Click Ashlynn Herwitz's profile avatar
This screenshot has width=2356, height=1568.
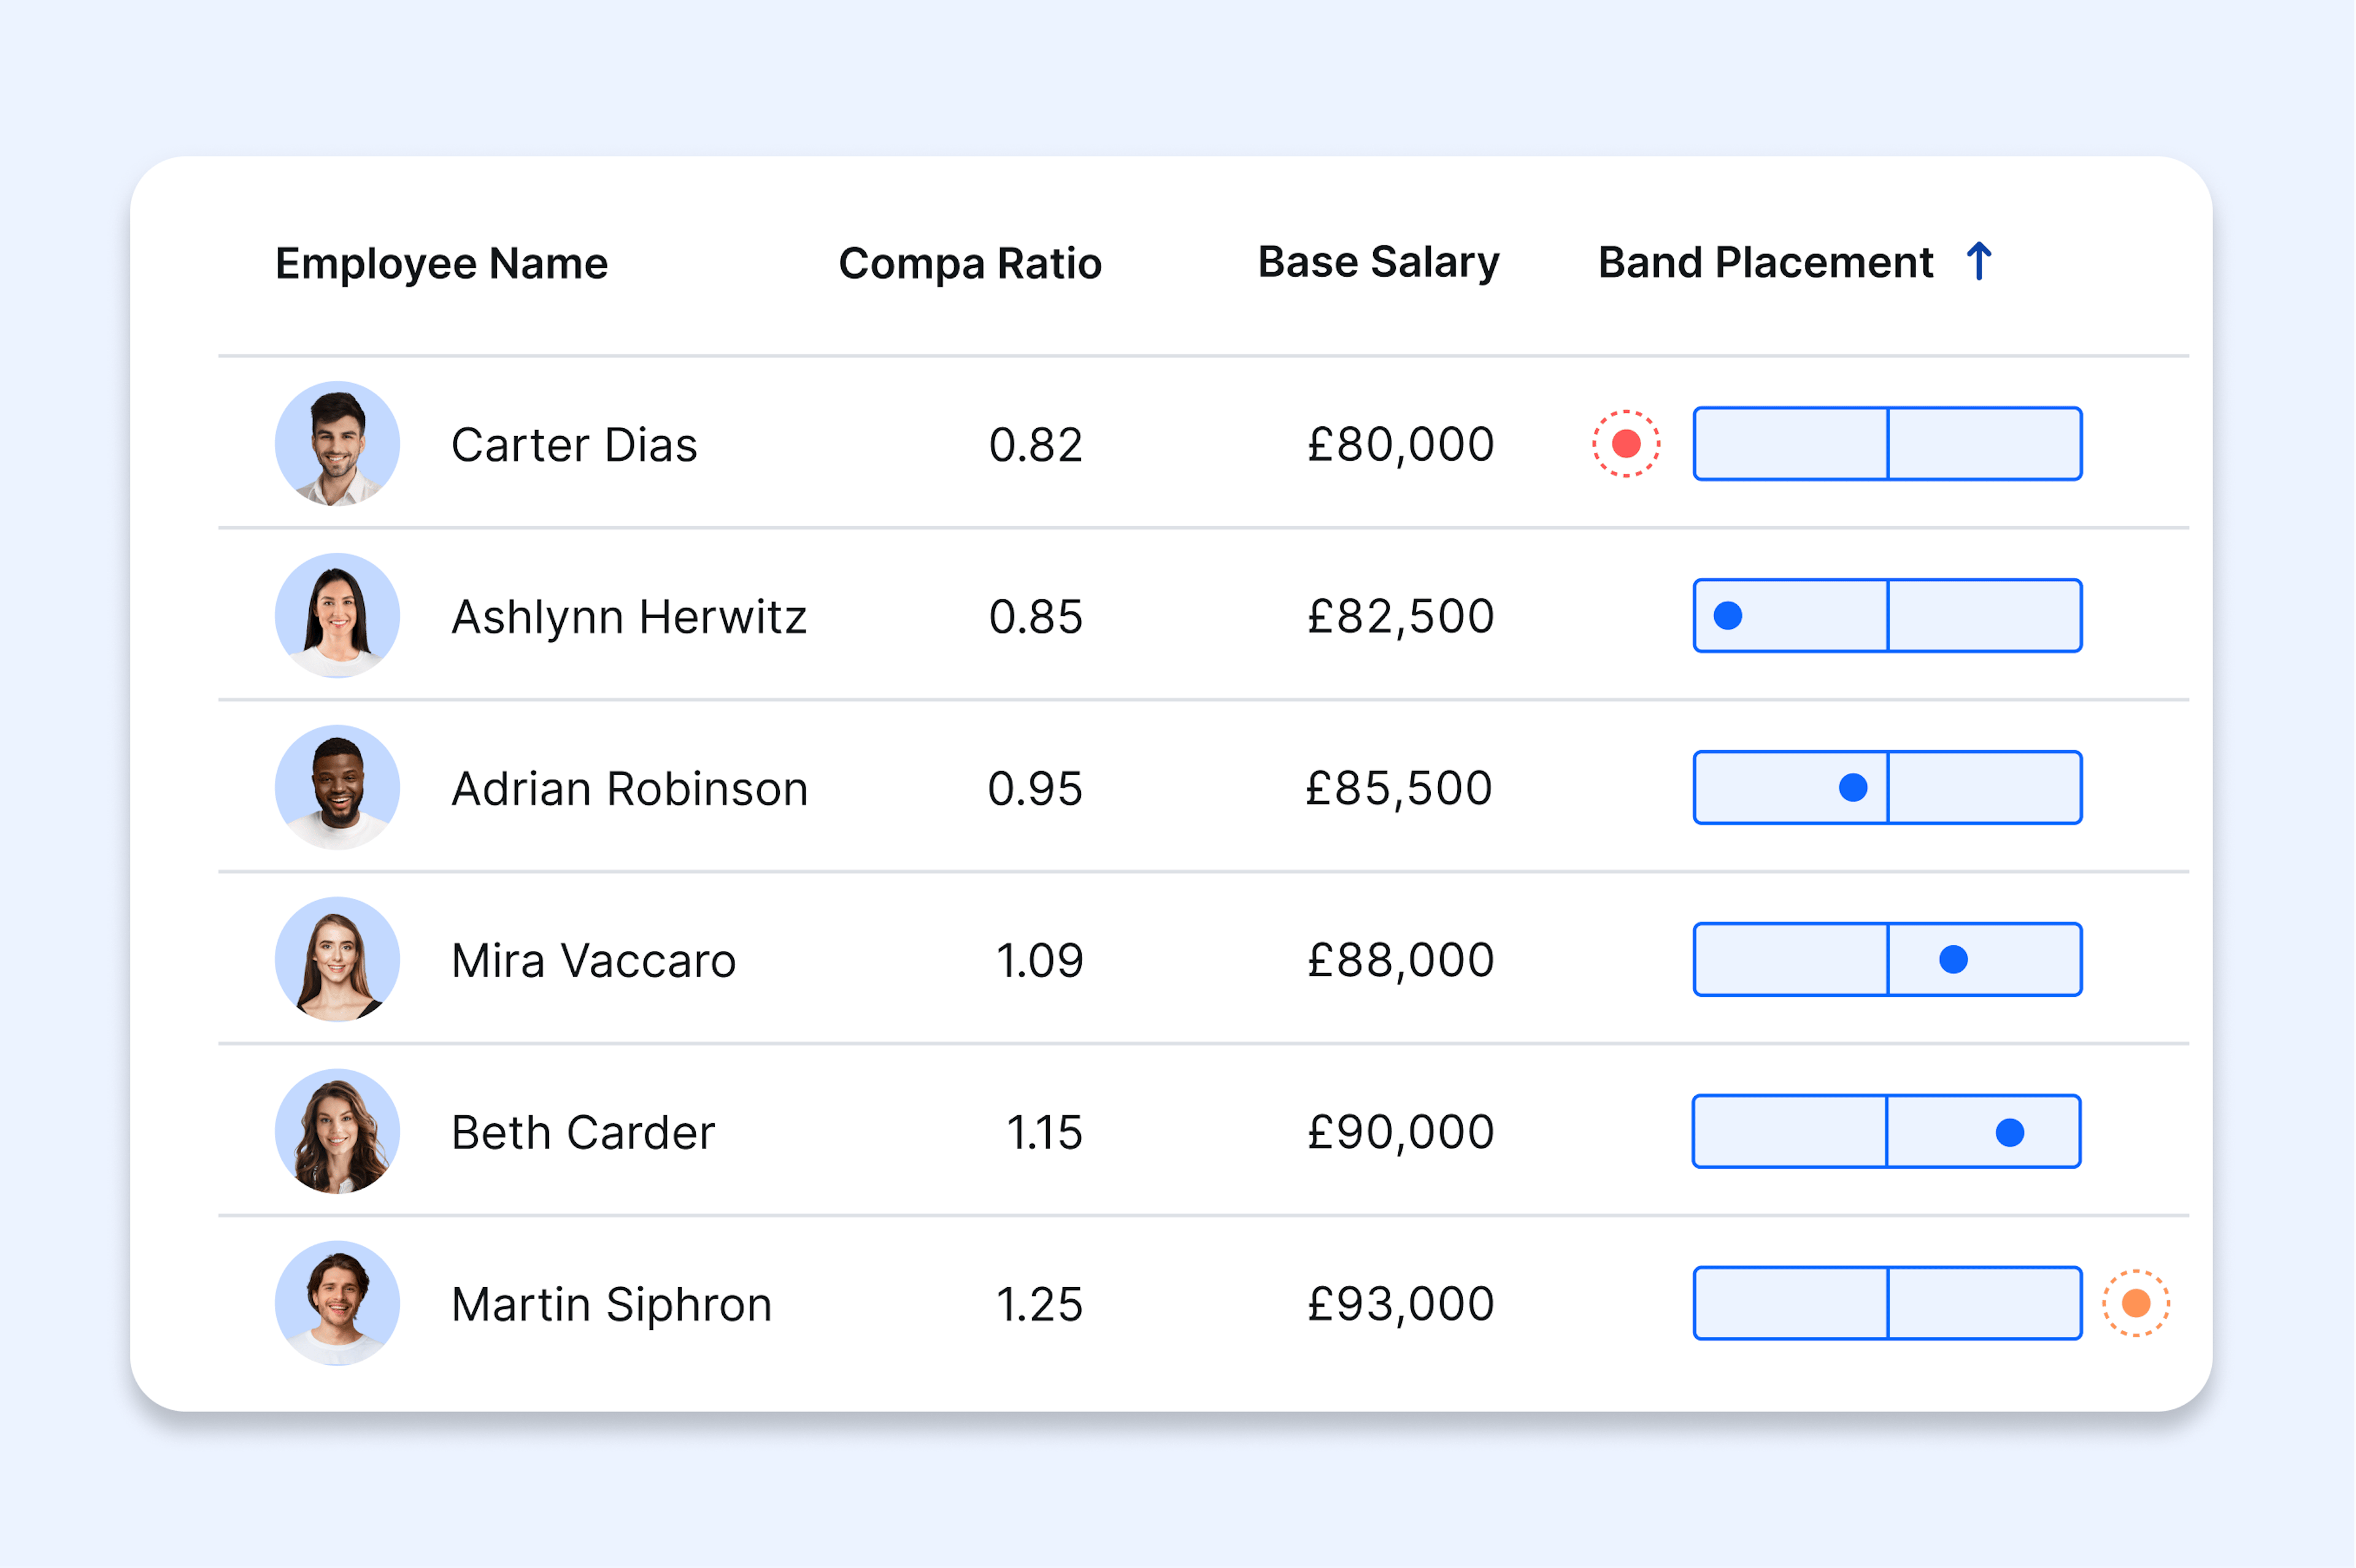pos(337,615)
